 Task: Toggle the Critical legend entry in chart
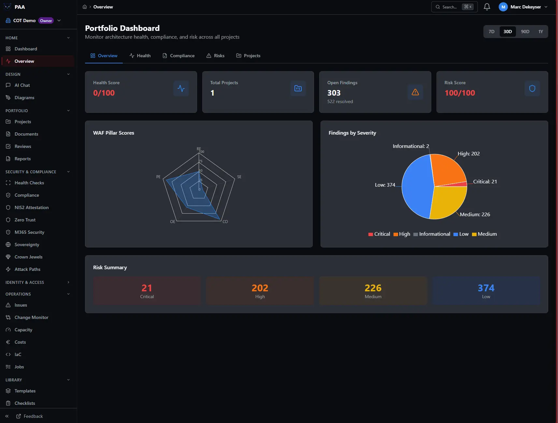(x=379, y=234)
